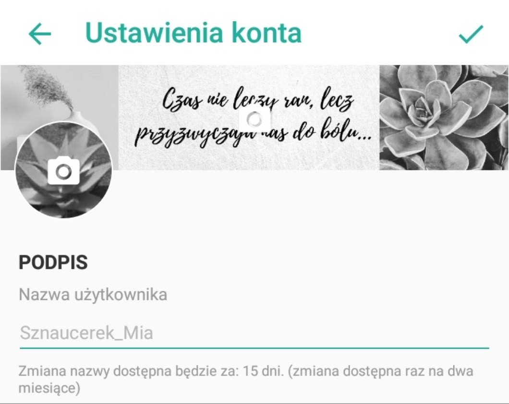Click the 'Ustawienia konta' title

pos(194,33)
